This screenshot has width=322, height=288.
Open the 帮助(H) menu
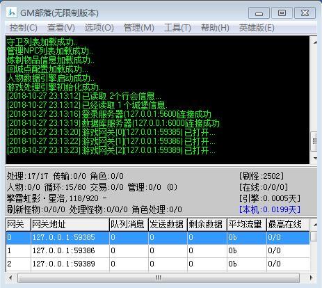[215, 28]
